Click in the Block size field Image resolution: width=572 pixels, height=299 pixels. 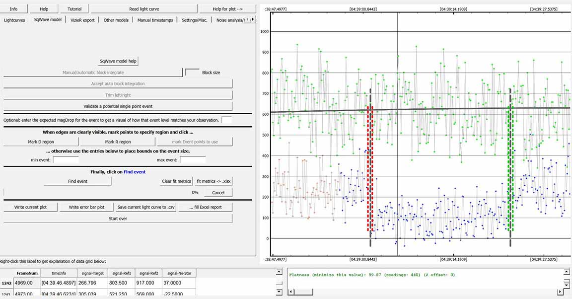[192, 73]
